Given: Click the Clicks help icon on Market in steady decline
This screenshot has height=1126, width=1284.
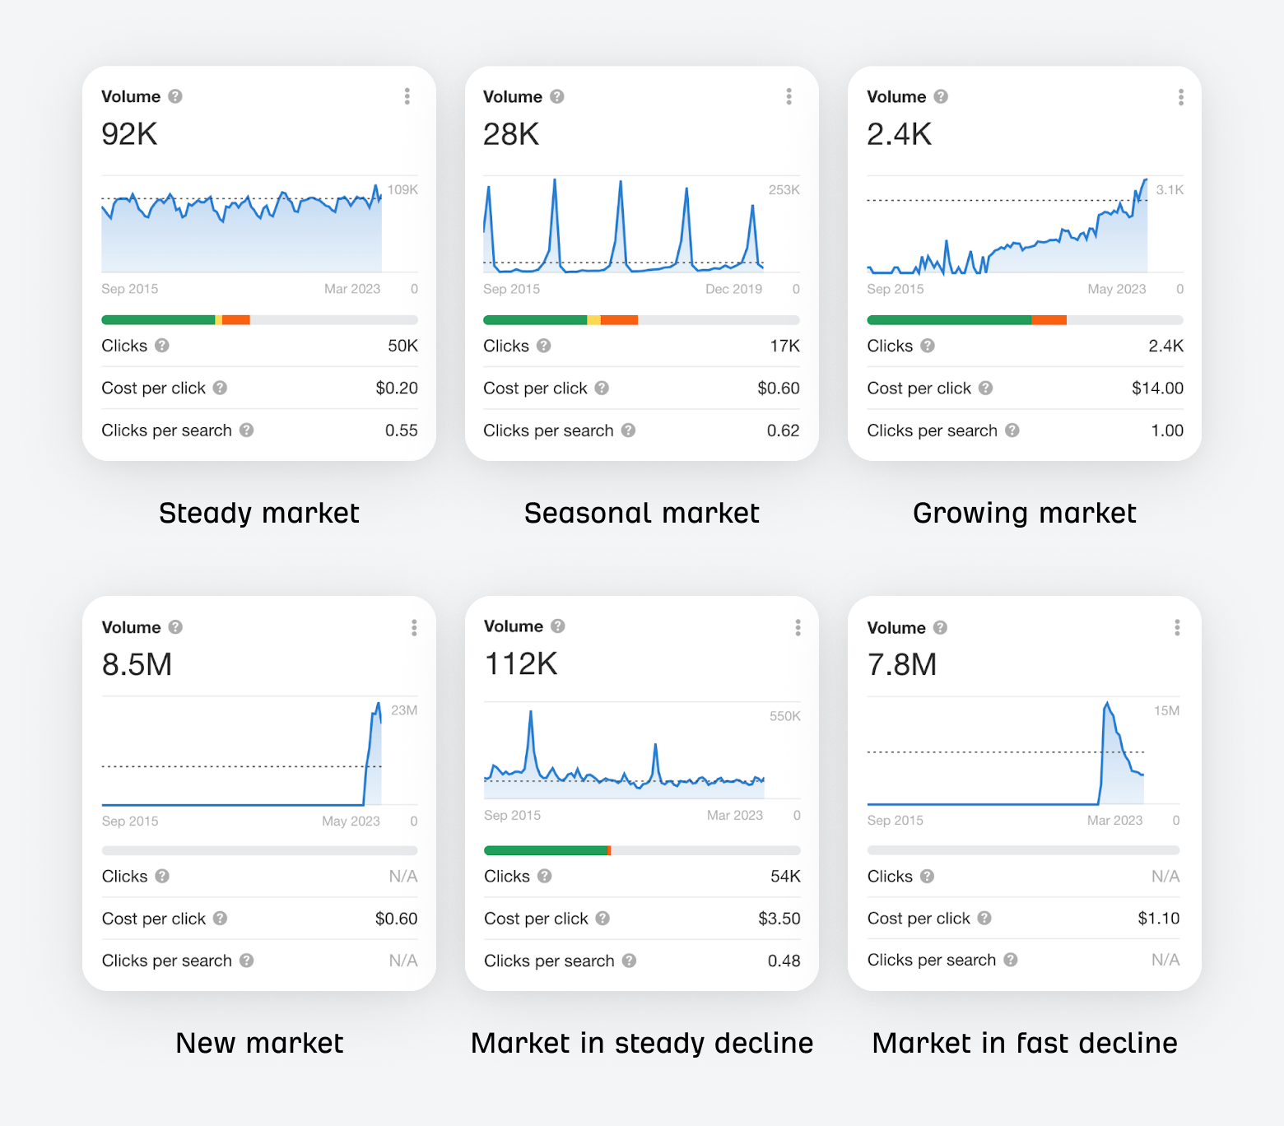Looking at the screenshot, I should (543, 877).
